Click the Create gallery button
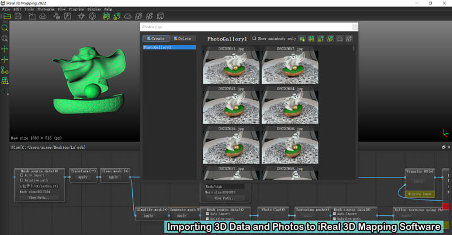 click(156, 38)
